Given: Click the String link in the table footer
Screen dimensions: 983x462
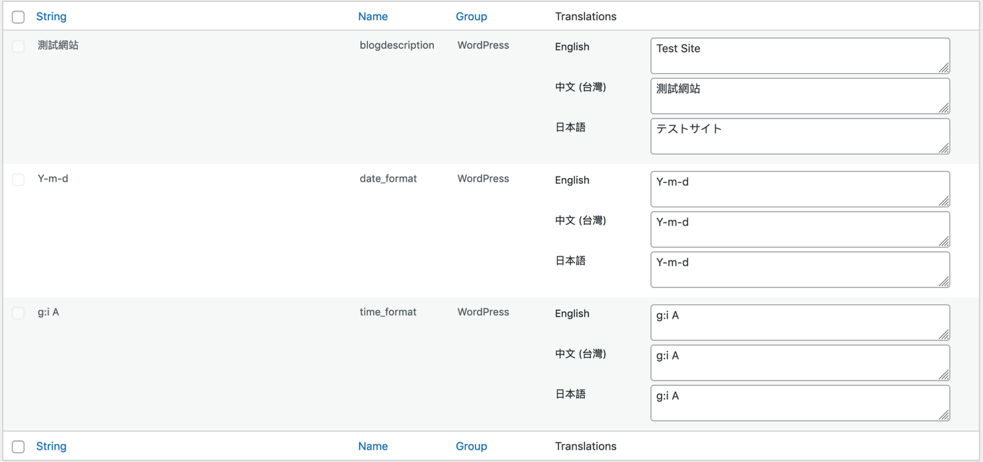Looking at the screenshot, I should [51, 446].
